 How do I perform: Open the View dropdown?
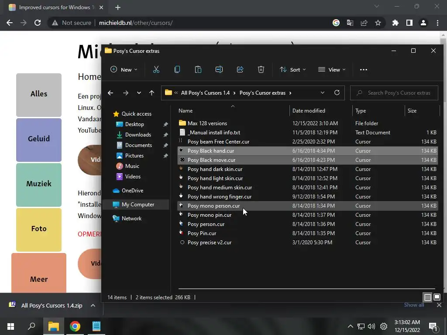[332, 69]
